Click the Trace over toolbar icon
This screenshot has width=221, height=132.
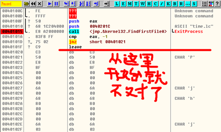point(88,4)
